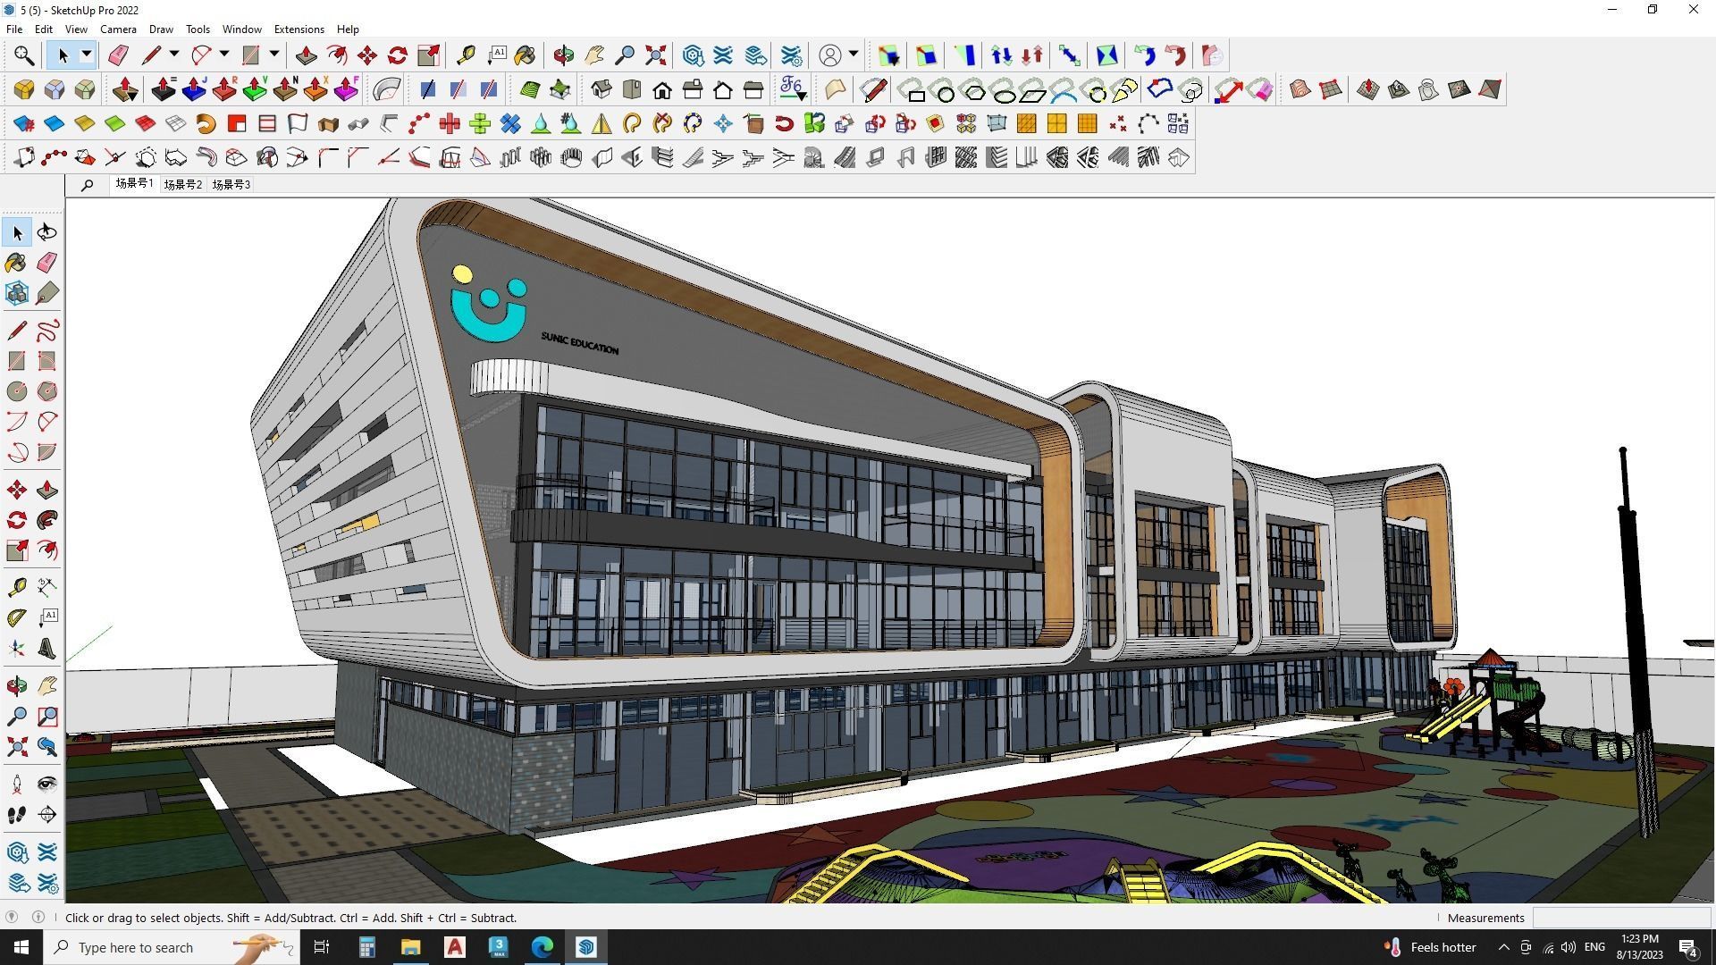Image resolution: width=1716 pixels, height=965 pixels.
Task: Switch to scene tab 场景号2
Action: pos(183,185)
